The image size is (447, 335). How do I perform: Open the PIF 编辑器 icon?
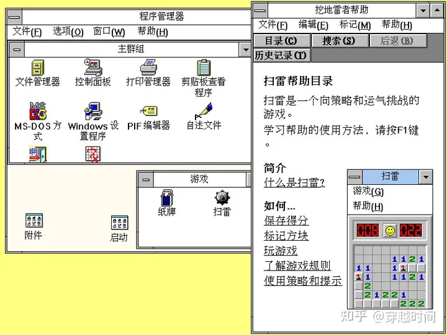(148, 111)
